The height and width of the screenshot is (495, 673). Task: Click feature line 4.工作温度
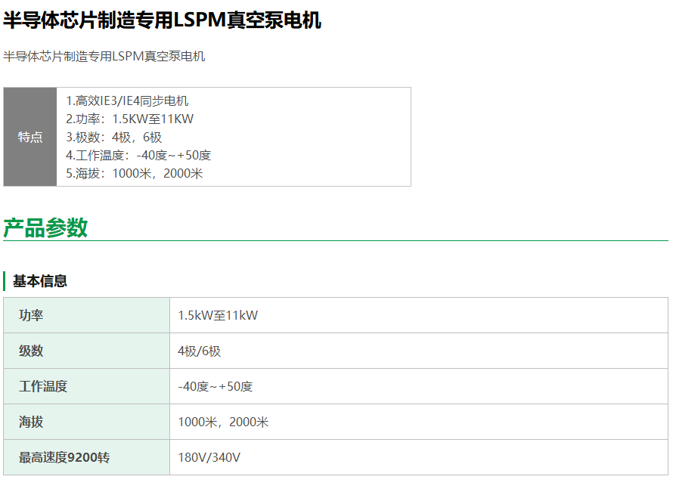click(138, 156)
